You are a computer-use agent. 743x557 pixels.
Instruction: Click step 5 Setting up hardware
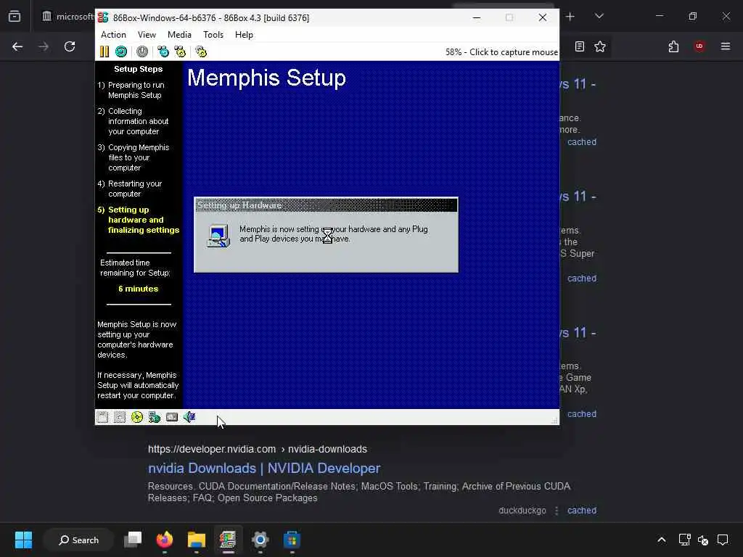point(139,220)
